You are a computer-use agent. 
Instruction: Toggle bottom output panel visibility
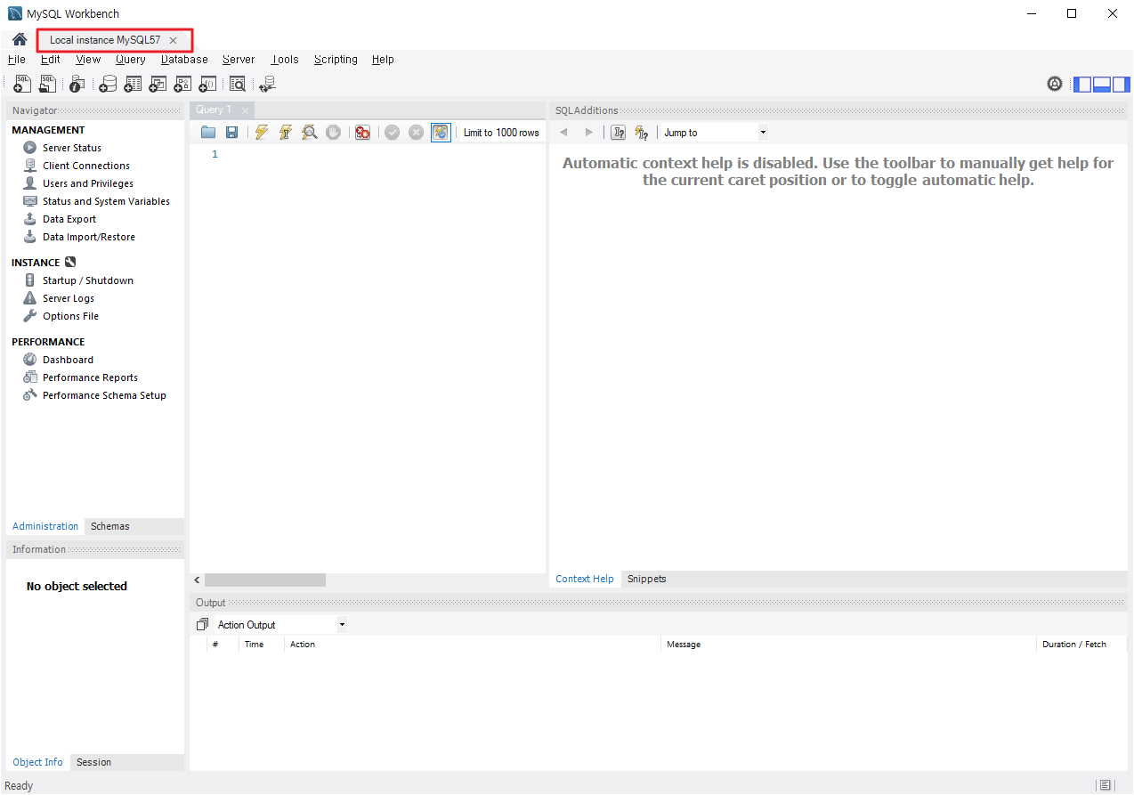tap(1102, 85)
